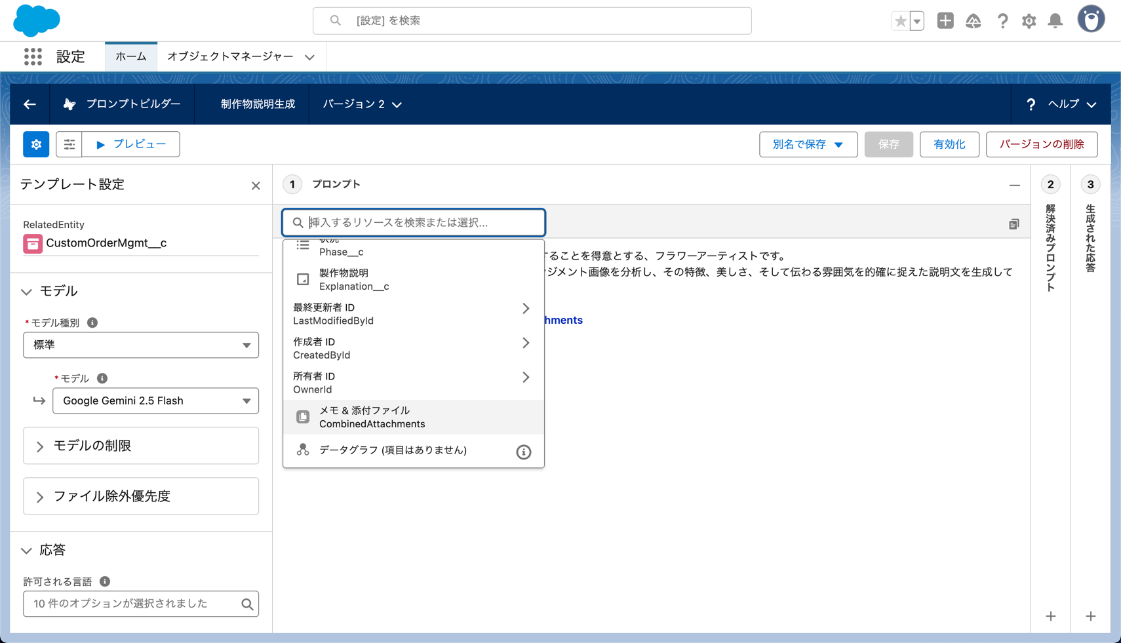Click the back arrow in the Prompt Builder header

(x=29, y=104)
